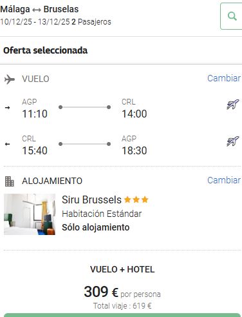The width and height of the screenshot is (242, 317).
Task: Click Cambiar link in VUELO section
Action: pos(224,78)
